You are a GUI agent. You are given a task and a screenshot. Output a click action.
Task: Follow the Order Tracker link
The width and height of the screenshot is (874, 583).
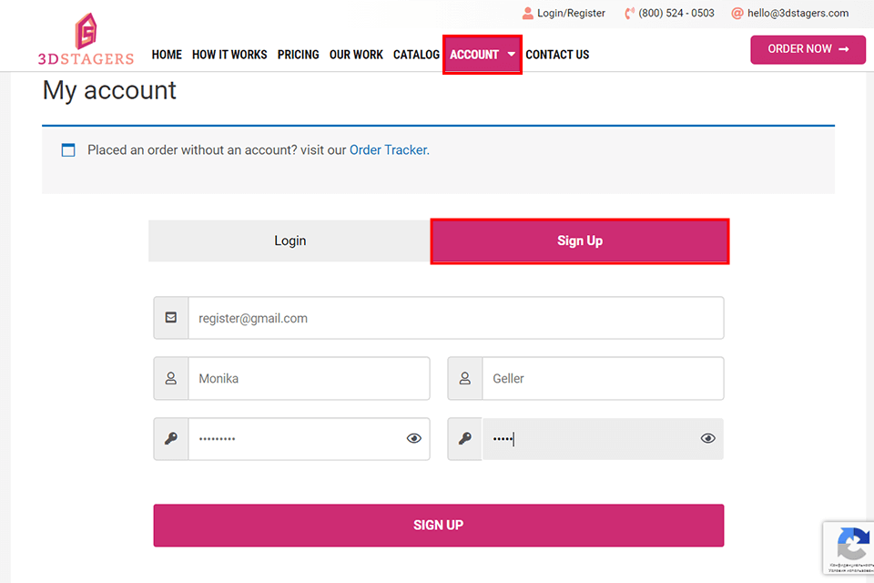coord(389,149)
